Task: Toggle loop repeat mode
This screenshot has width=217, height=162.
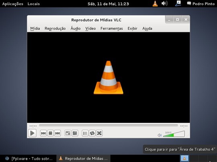Action: 92,133
